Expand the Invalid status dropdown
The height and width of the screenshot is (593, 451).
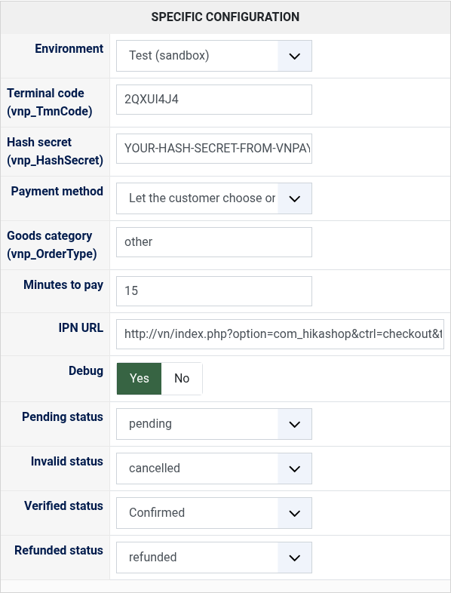214,469
